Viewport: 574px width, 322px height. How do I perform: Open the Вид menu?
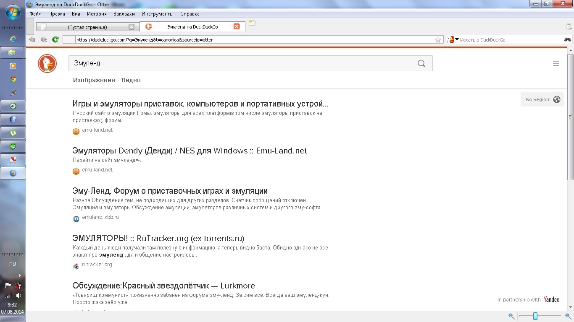coord(76,14)
